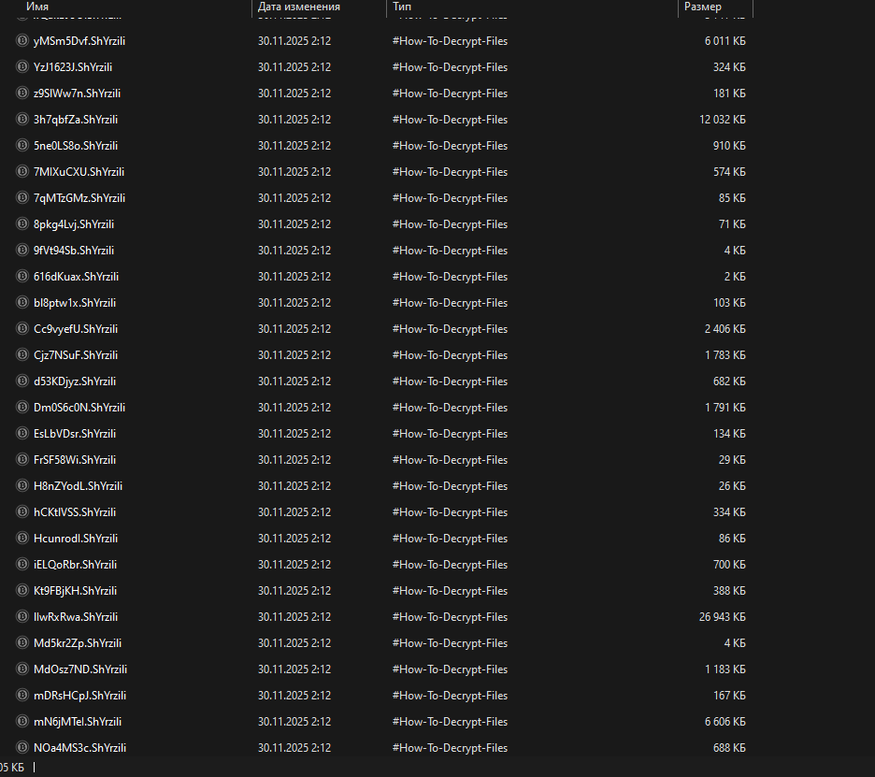Click the file icon next to 3h7qbfZa.ShYrzili
The height and width of the screenshot is (777, 875).
(22, 119)
